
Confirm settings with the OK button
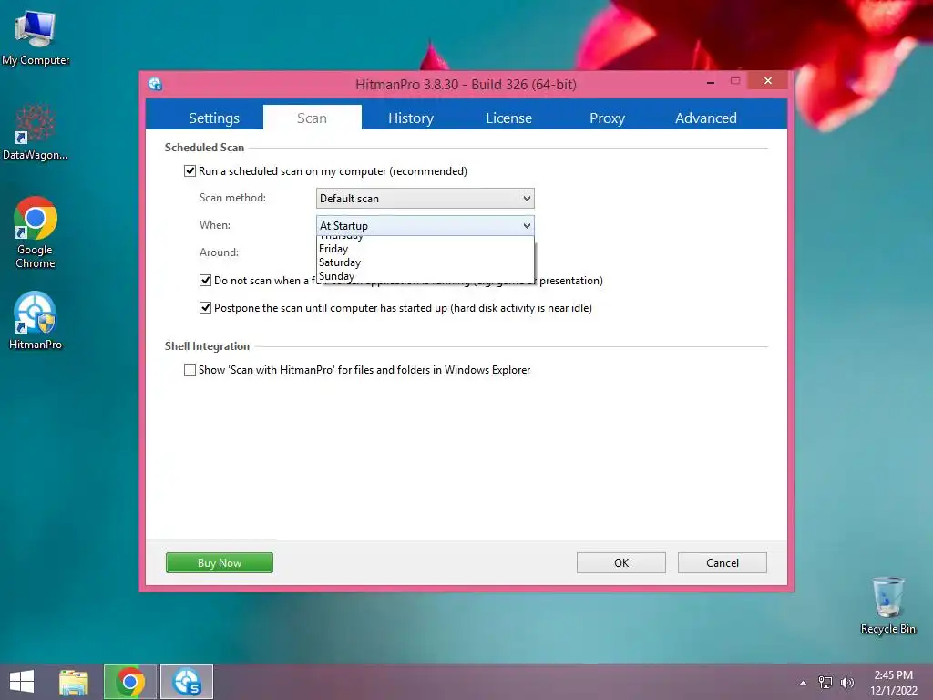tap(621, 562)
